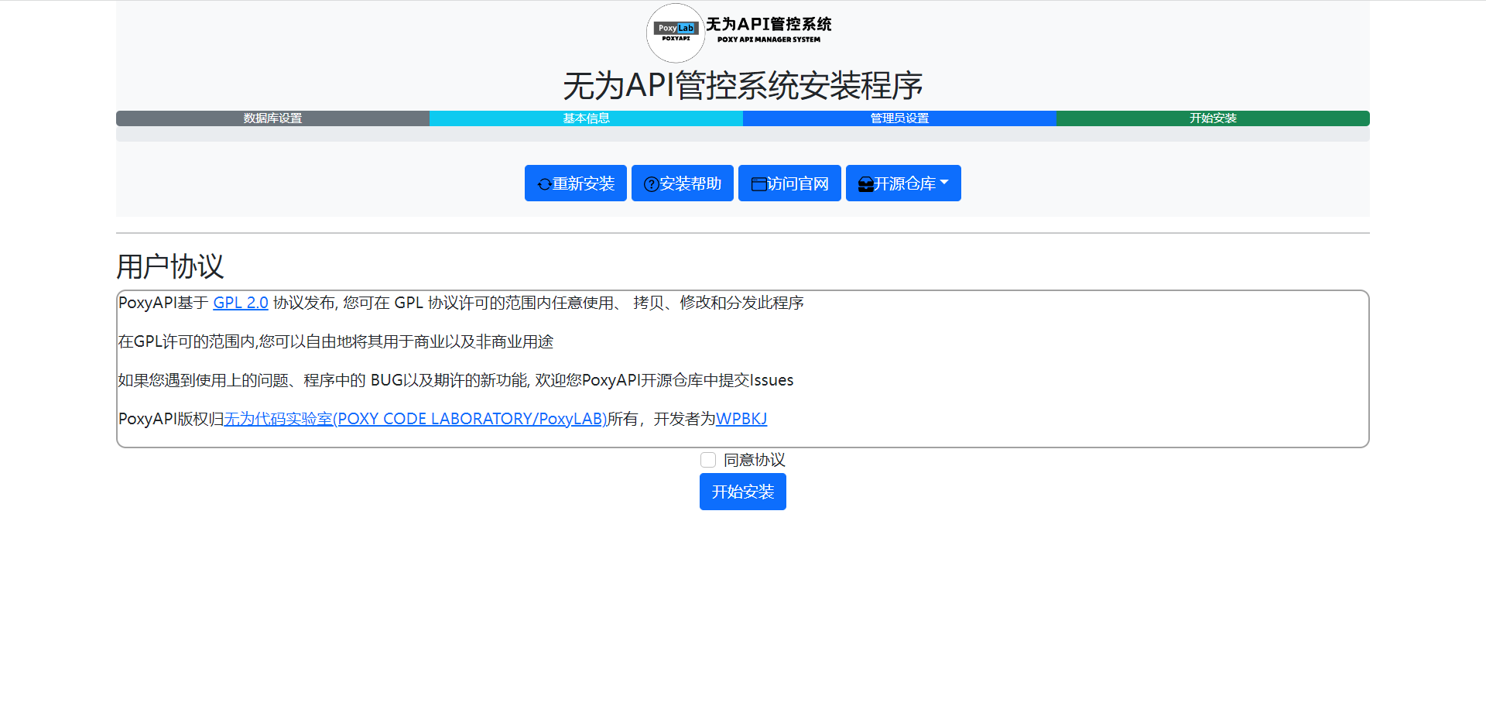Viewport: 1486px width, 720px height.
Task: Click the 重新安装 button label
Action: 584,183
